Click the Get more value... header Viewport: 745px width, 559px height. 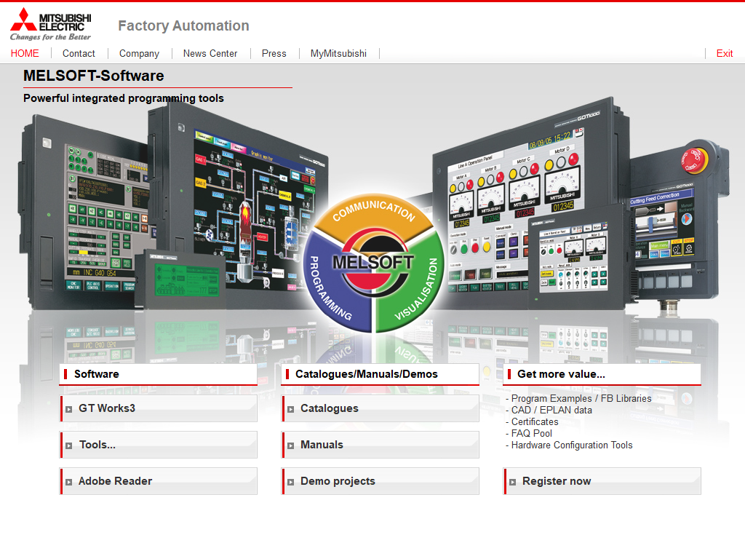coord(602,374)
